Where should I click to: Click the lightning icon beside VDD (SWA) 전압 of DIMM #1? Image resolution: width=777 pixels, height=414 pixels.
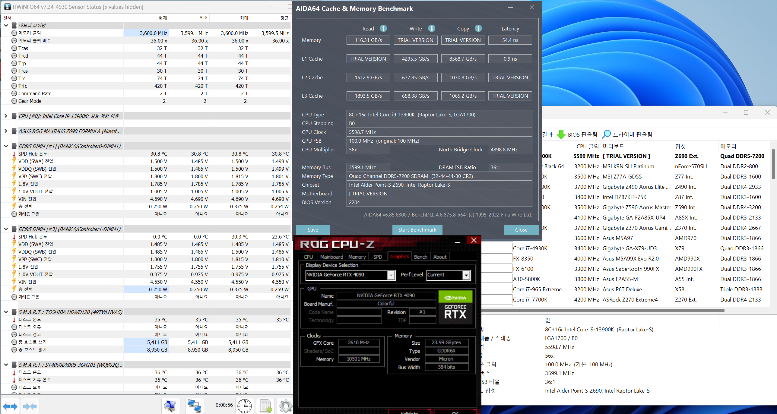14,161
